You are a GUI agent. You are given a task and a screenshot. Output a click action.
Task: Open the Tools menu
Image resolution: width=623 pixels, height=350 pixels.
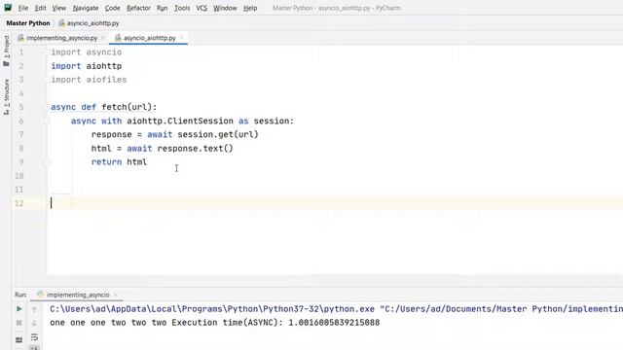[x=182, y=8]
